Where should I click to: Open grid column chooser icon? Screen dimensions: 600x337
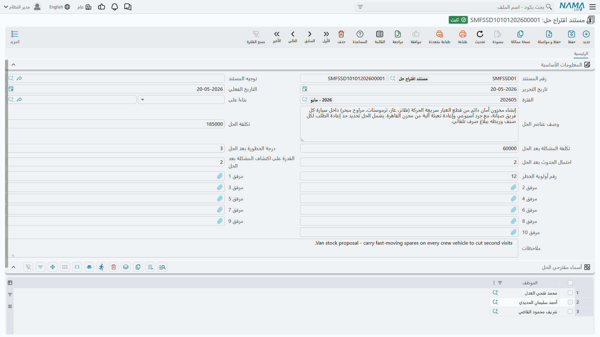point(10,283)
